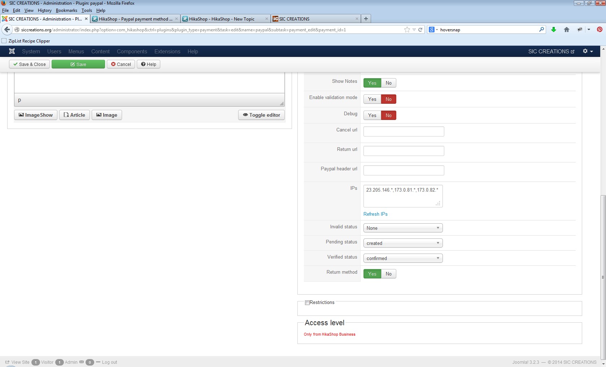This screenshot has width=606, height=367.
Task: Open Firefox downloads green arrow
Action: tap(554, 30)
